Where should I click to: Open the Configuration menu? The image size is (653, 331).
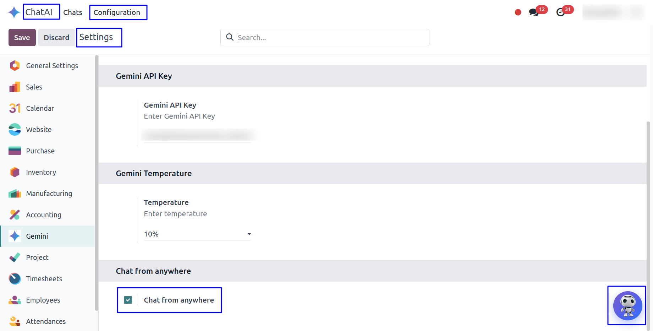[117, 12]
